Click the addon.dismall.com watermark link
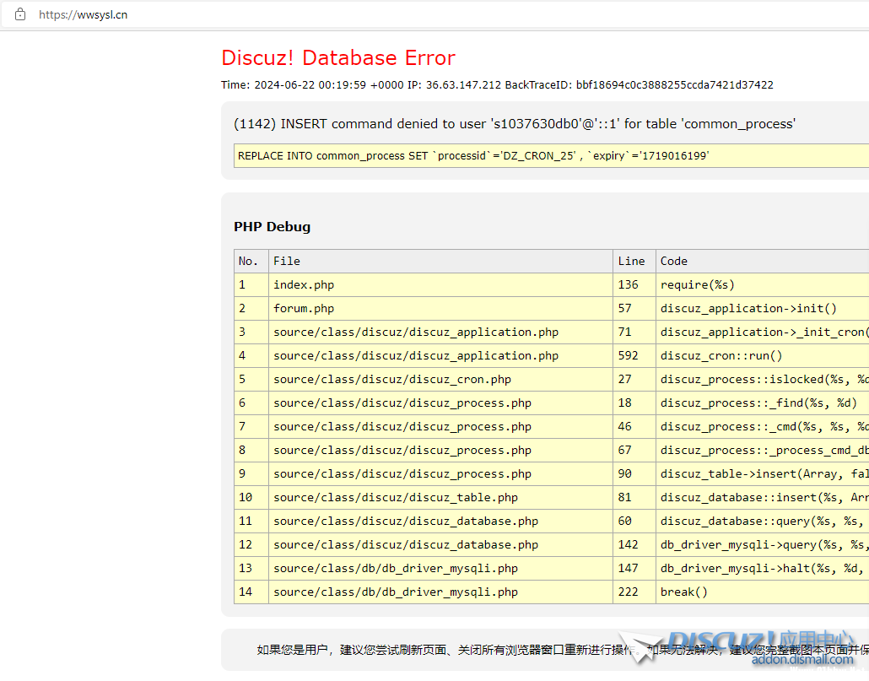 point(802,660)
